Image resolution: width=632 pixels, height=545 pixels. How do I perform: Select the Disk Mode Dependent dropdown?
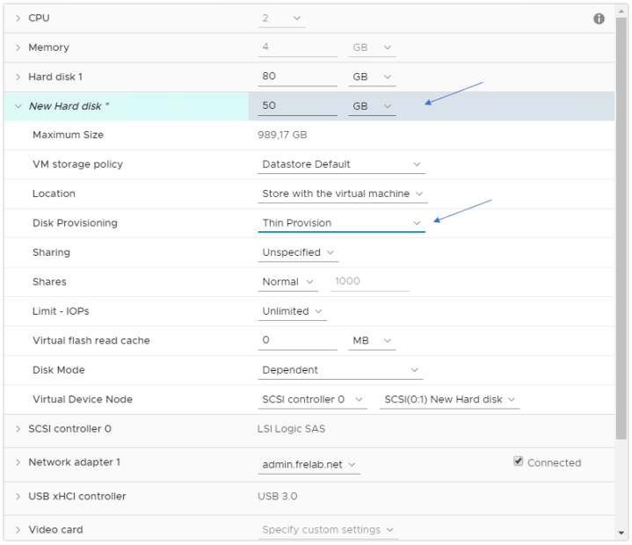coord(341,370)
